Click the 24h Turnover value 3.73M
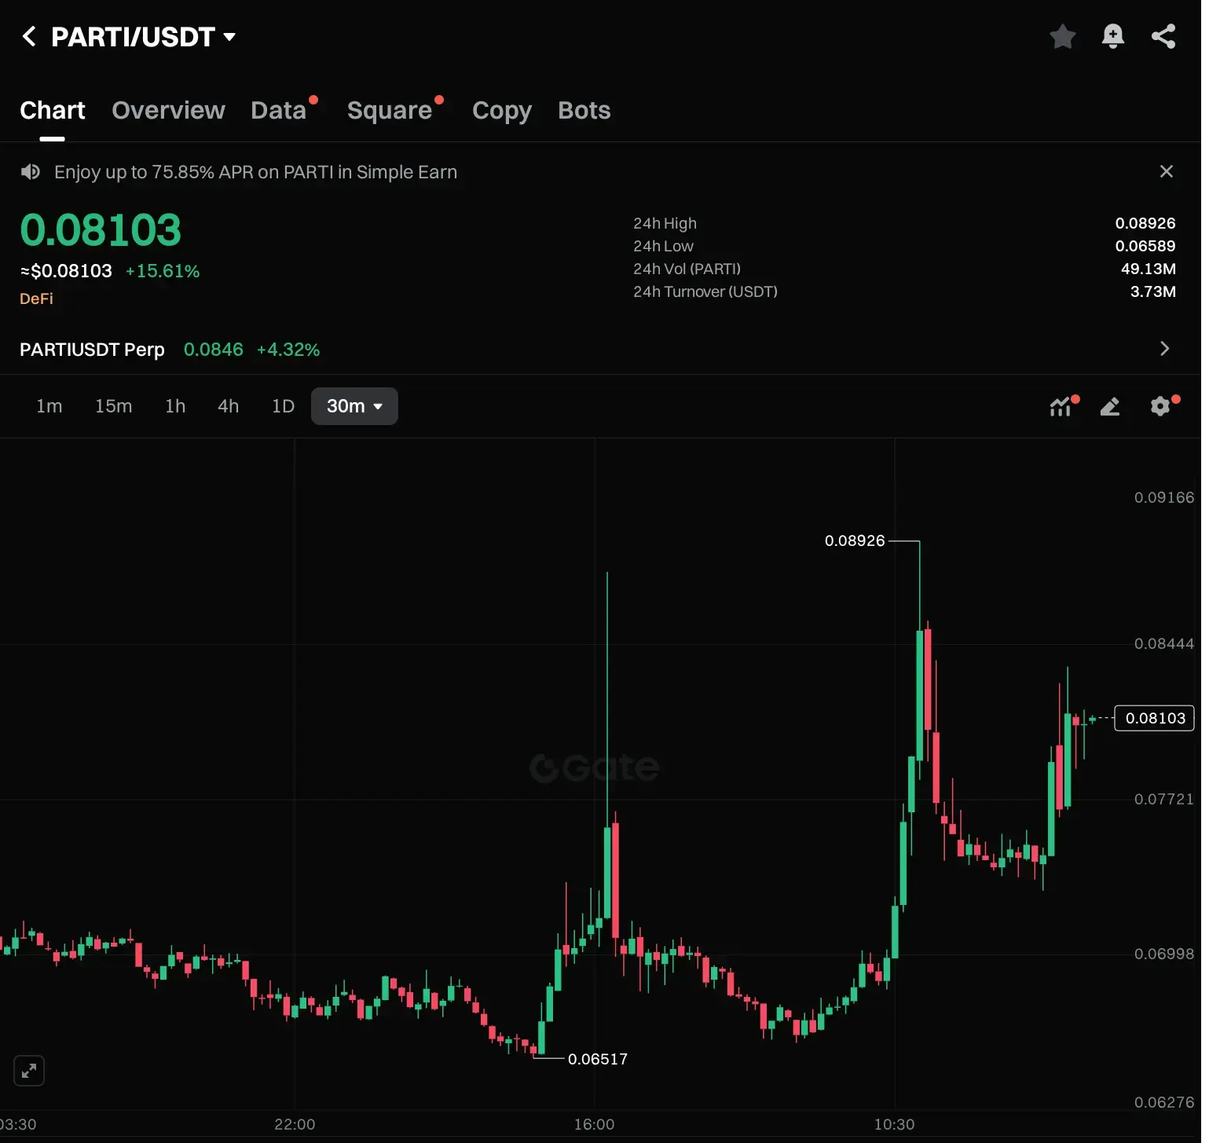Image resolution: width=1209 pixels, height=1143 pixels. click(1153, 291)
